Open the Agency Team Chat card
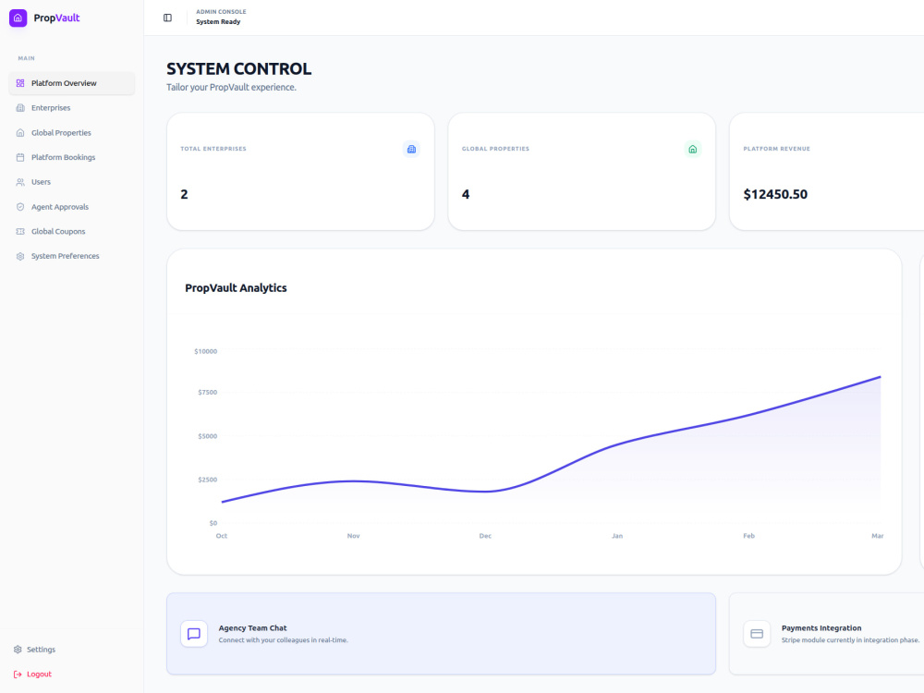The height and width of the screenshot is (693, 924). point(441,634)
